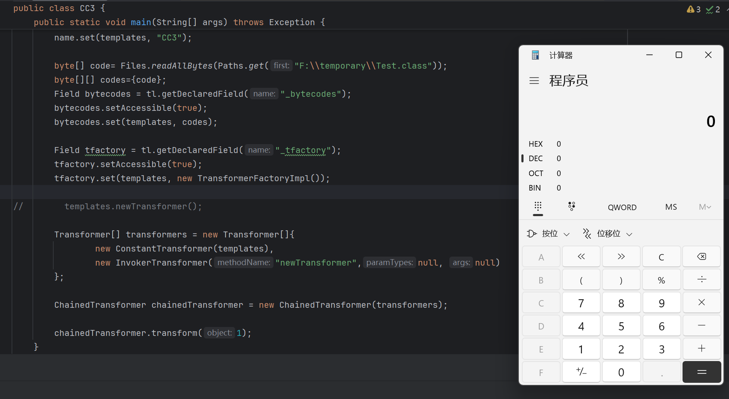The image size is (729, 399).
Task: Click the bytecodes.setAccessible(true) line
Action: point(130,108)
